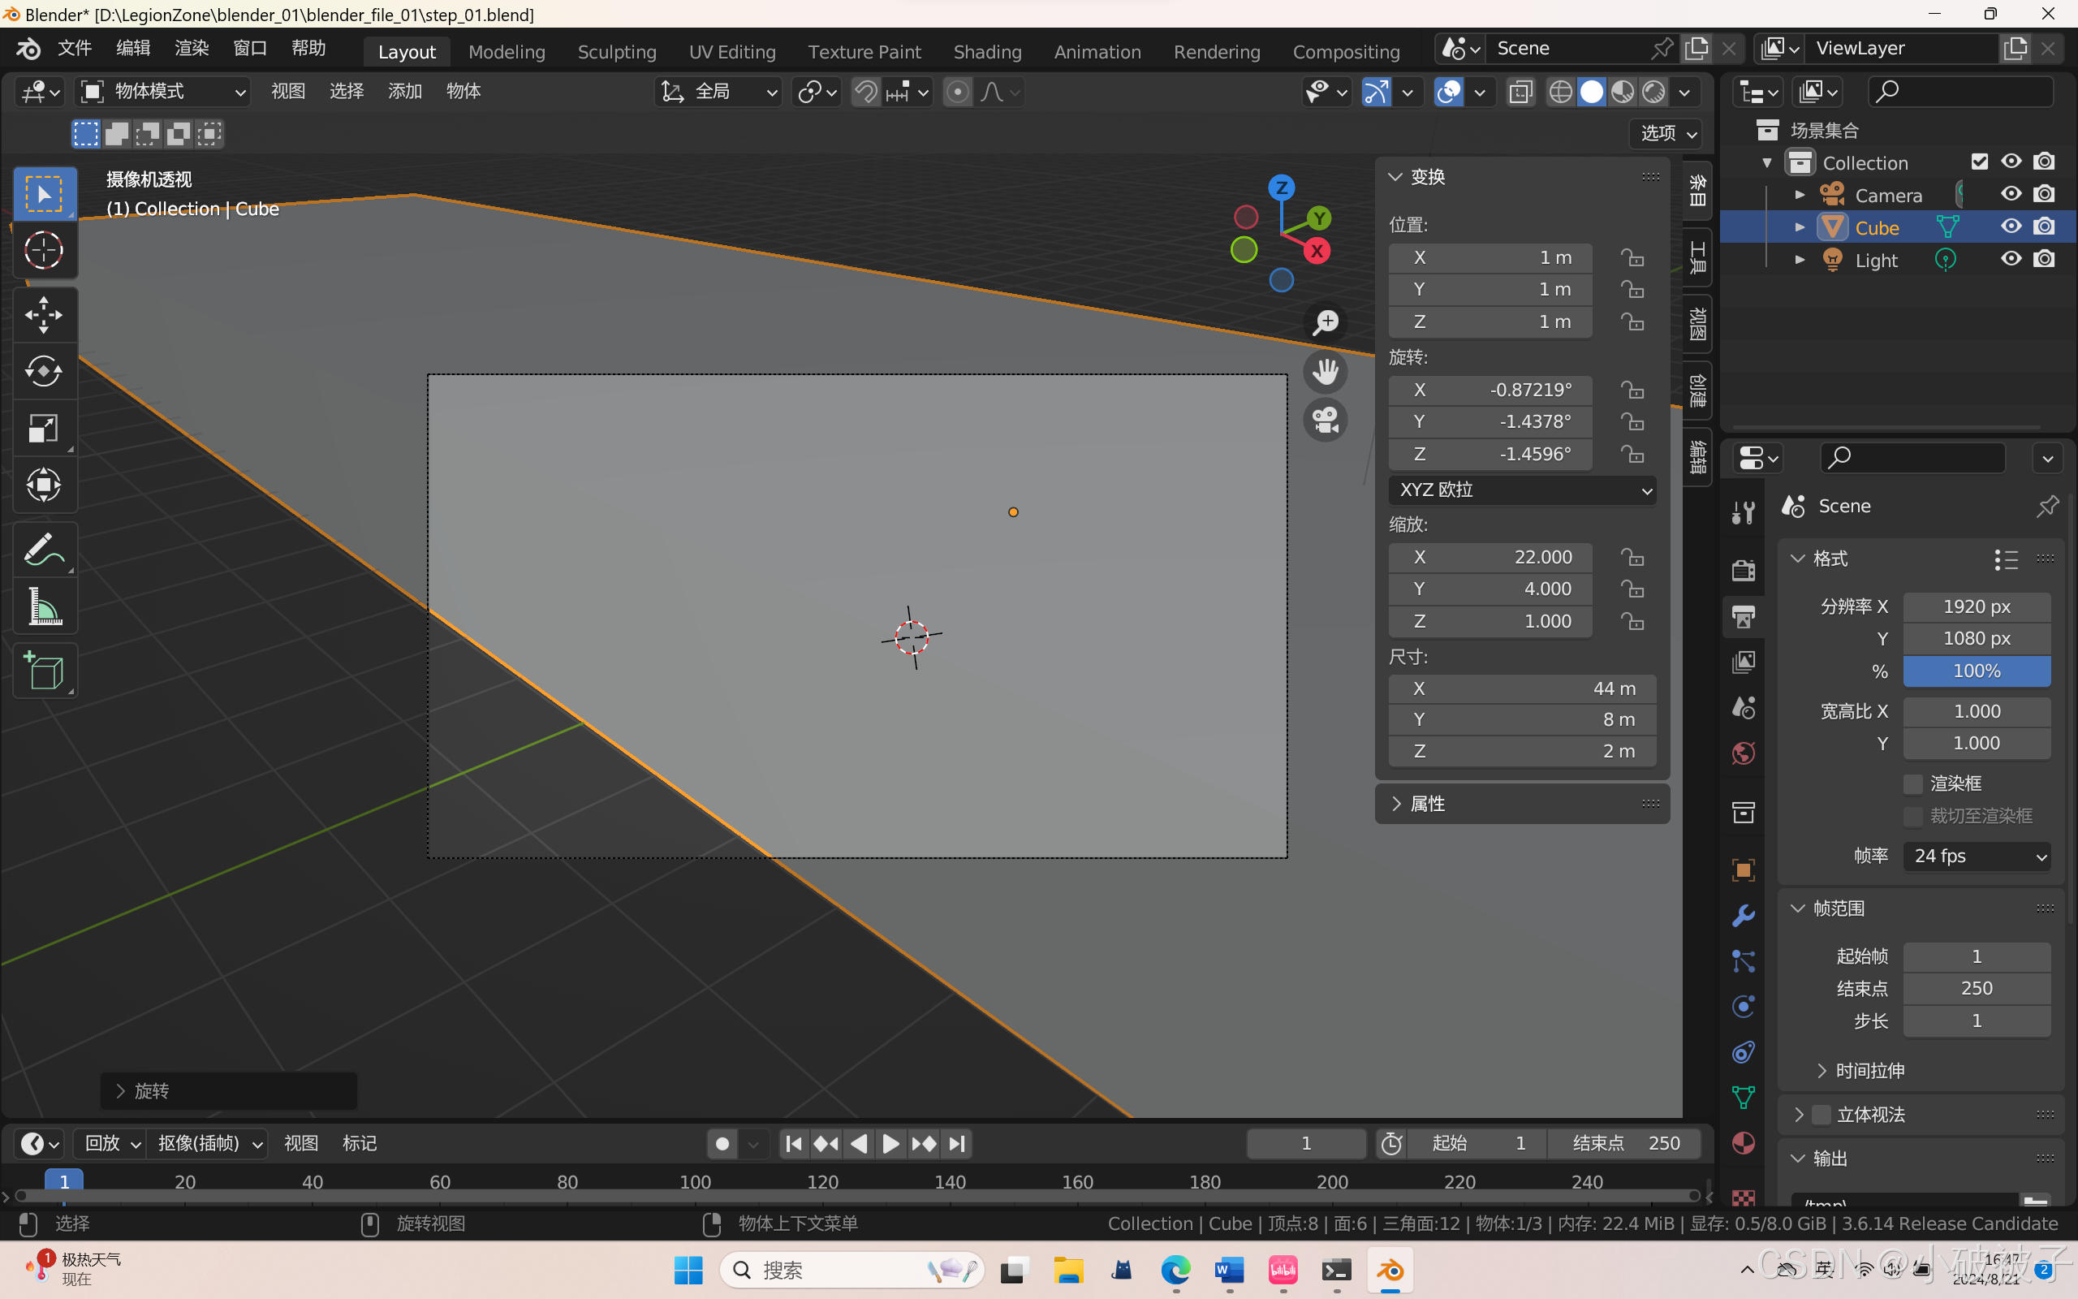Select the Rotate tool
This screenshot has width=2078, height=1299.
(x=44, y=371)
